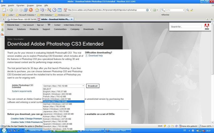Expand the Windows Live folder
214x133 pixels.
coord(63,15)
